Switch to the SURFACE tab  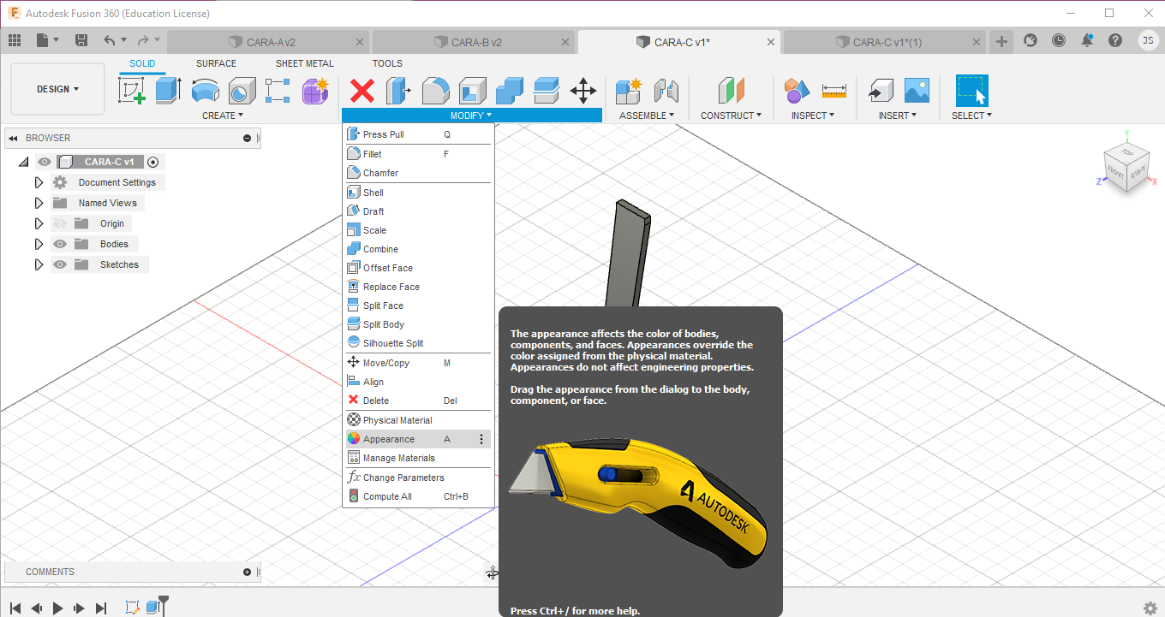216,63
